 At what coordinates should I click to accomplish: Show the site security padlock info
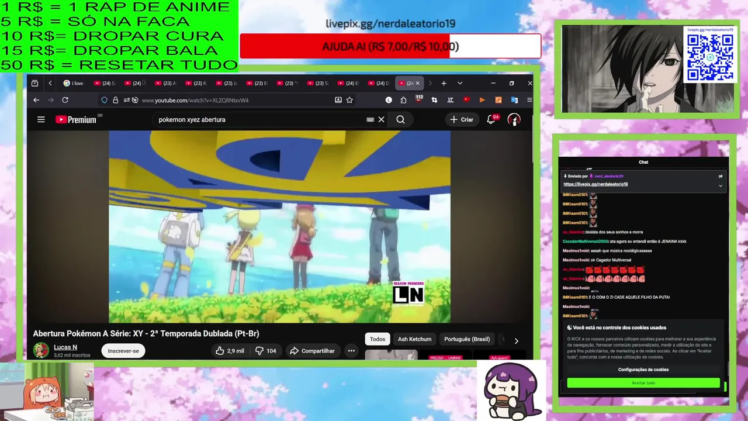click(116, 100)
